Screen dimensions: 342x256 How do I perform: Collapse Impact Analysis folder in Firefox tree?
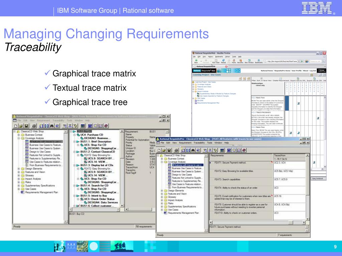point(193,91)
